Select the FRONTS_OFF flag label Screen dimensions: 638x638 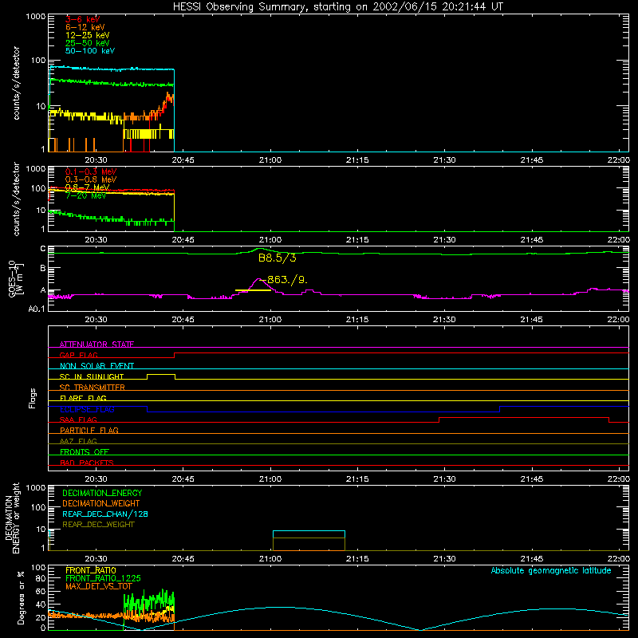85,452
